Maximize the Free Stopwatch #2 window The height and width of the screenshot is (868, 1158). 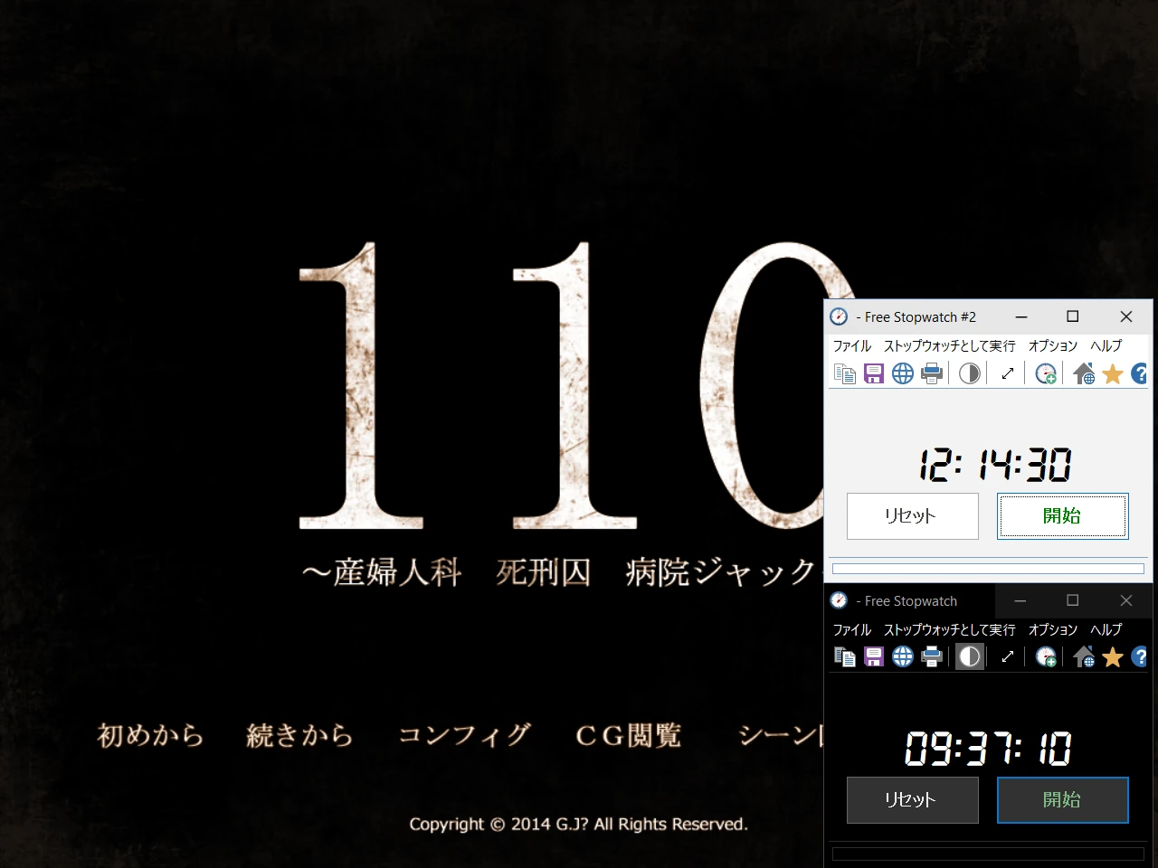click(1073, 316)
